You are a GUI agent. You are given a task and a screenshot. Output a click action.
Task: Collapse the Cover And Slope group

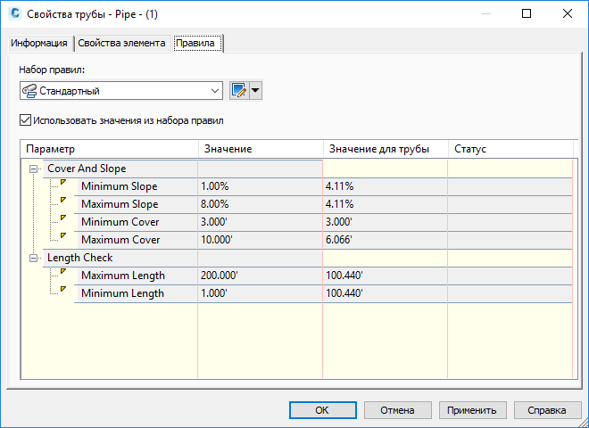(x=33, y=169)
